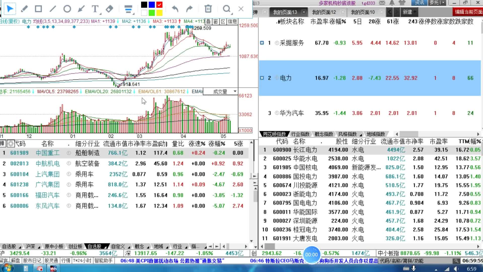Select stock row 中国重工
Screen dimensions: 483x272
point(124,153)
